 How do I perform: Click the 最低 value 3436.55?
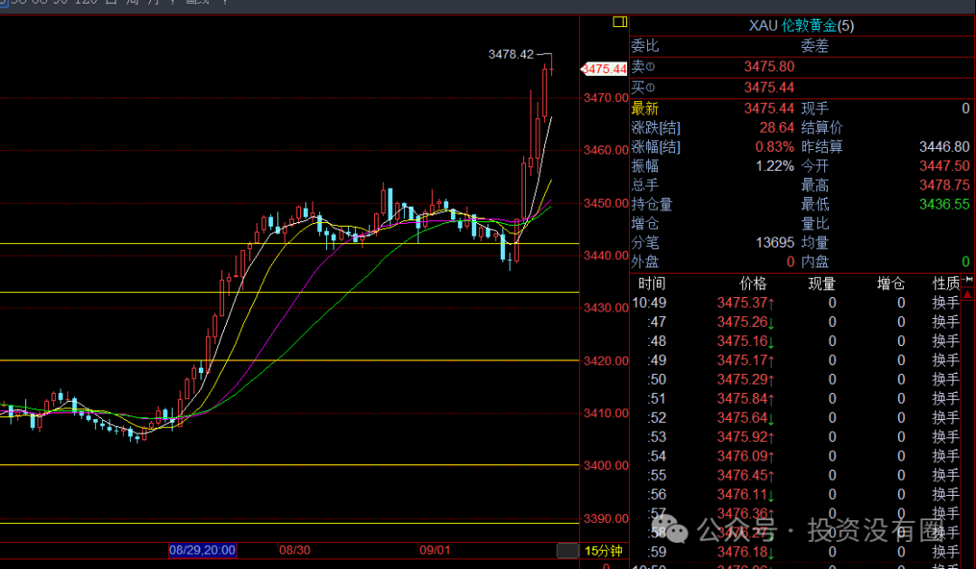click(x=944, y=204)
